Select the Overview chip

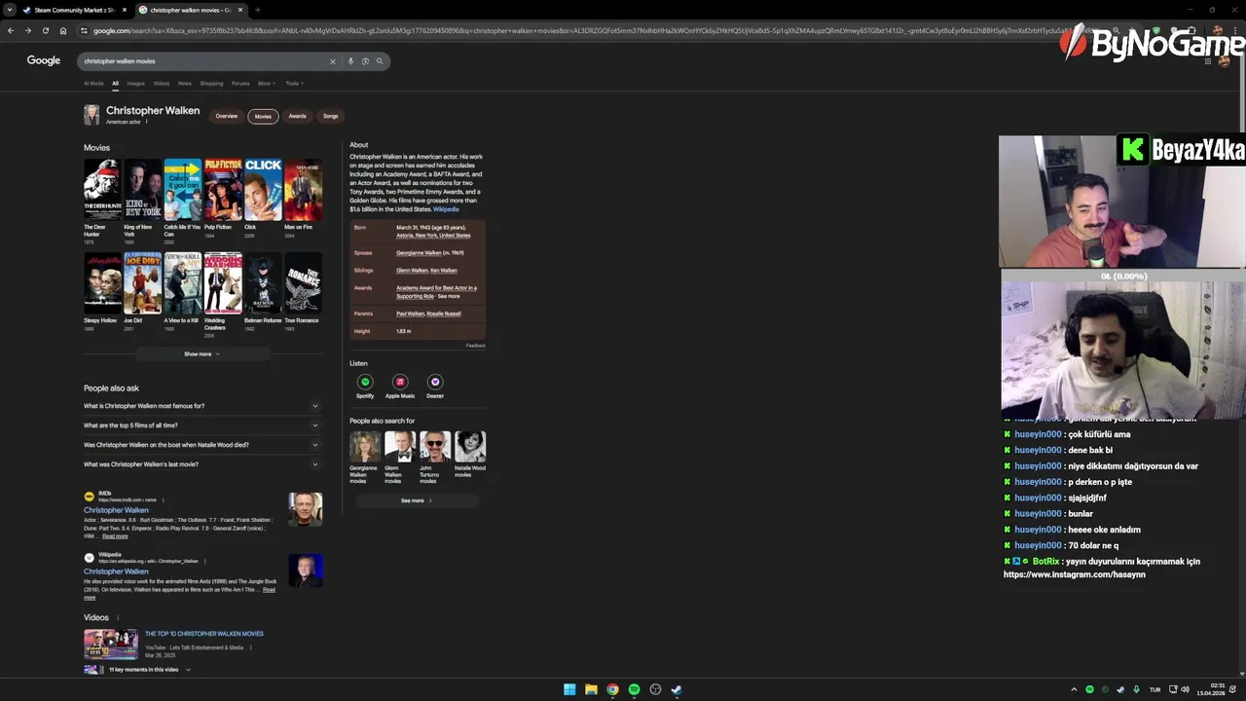point(227,116)
